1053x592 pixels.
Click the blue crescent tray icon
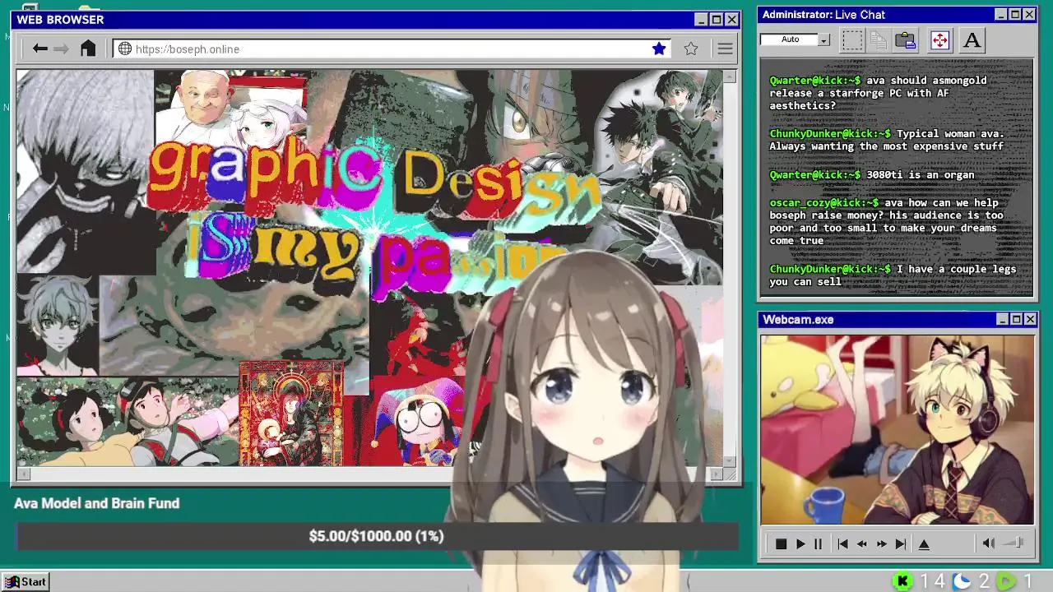pyautogui.click(x=961, y=581)
